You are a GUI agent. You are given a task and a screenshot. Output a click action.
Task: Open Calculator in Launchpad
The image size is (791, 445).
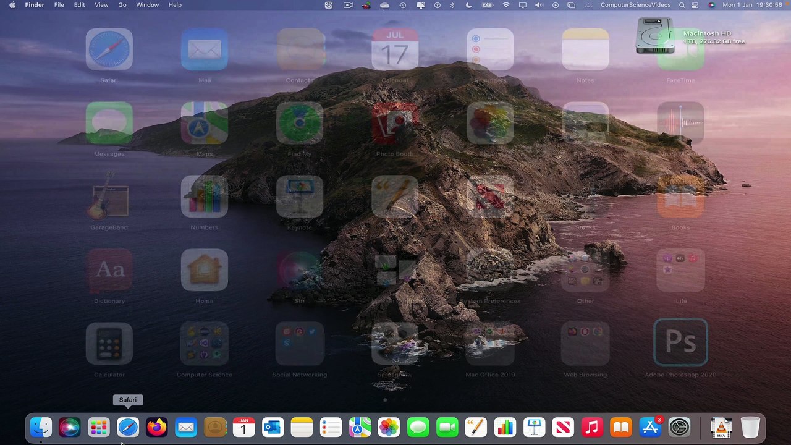(109, 344)
